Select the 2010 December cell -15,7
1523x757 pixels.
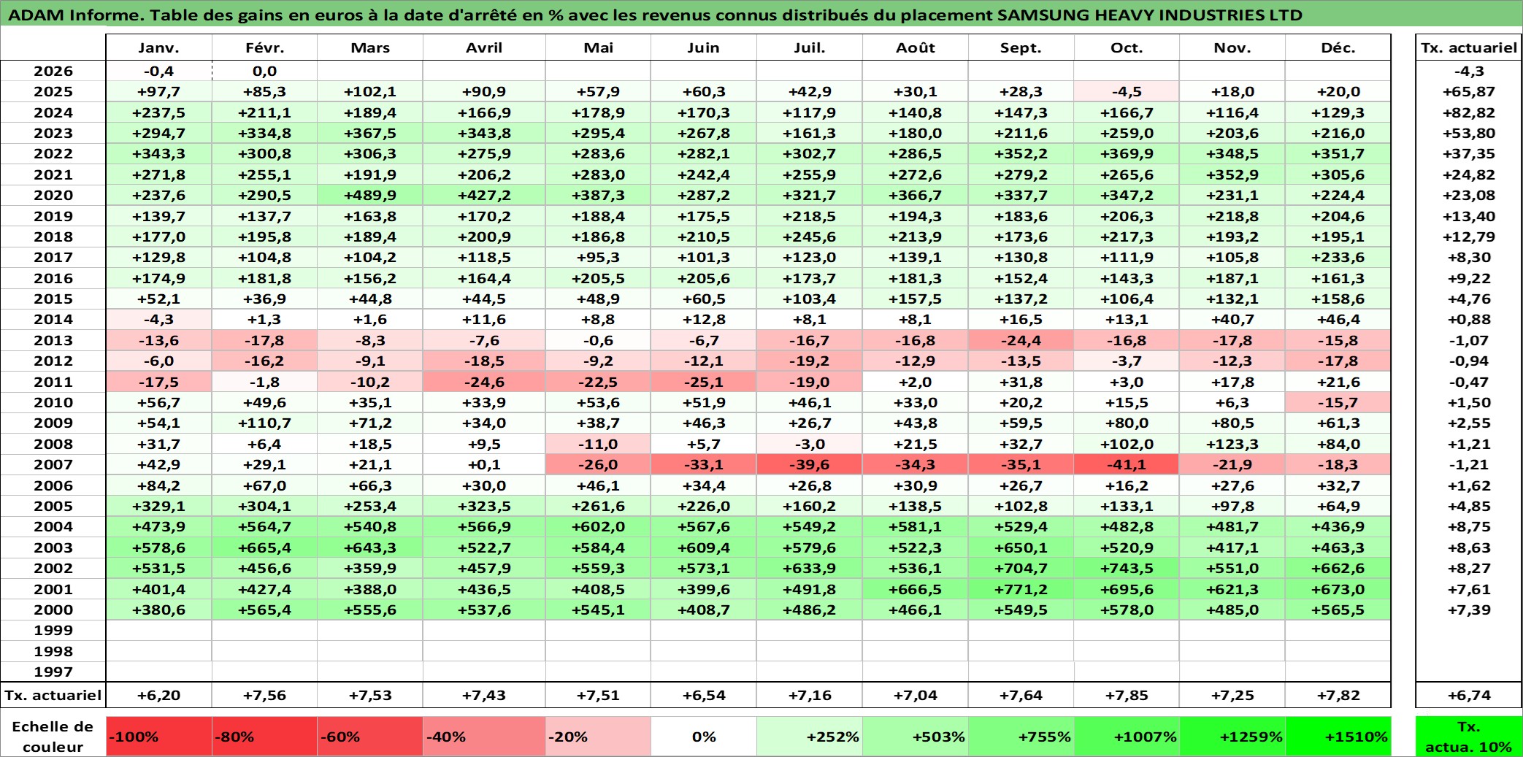click(1338, 402)
